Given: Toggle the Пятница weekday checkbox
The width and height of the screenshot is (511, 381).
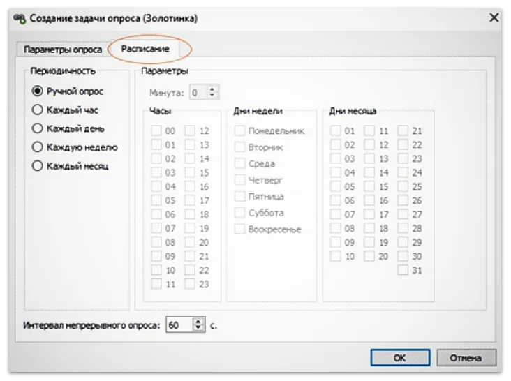Looking at the screenshot, I should pos(239,196).
